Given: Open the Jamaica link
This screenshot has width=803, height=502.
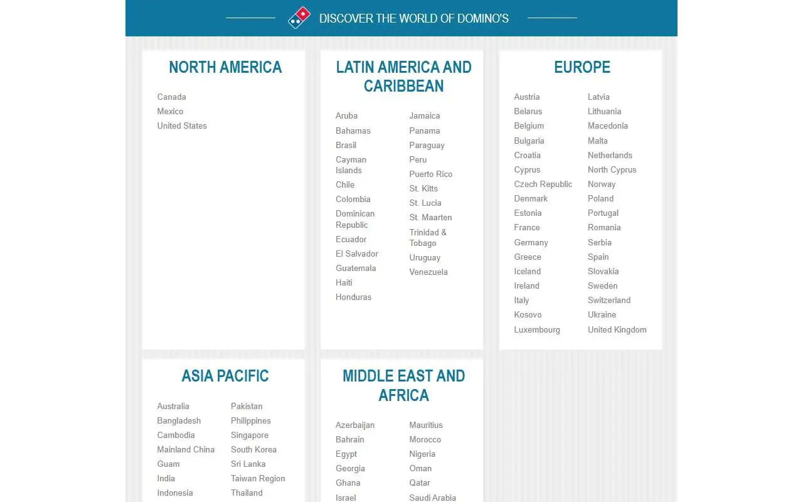Looking at the screenshot, I should (425, 115).
